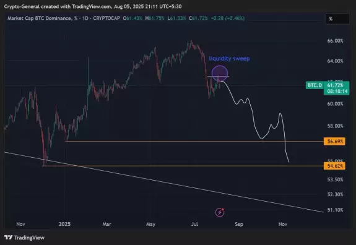Click the TradingView logo at bottom left
This screenshot has height=245, width=356.
coord(24,238)
